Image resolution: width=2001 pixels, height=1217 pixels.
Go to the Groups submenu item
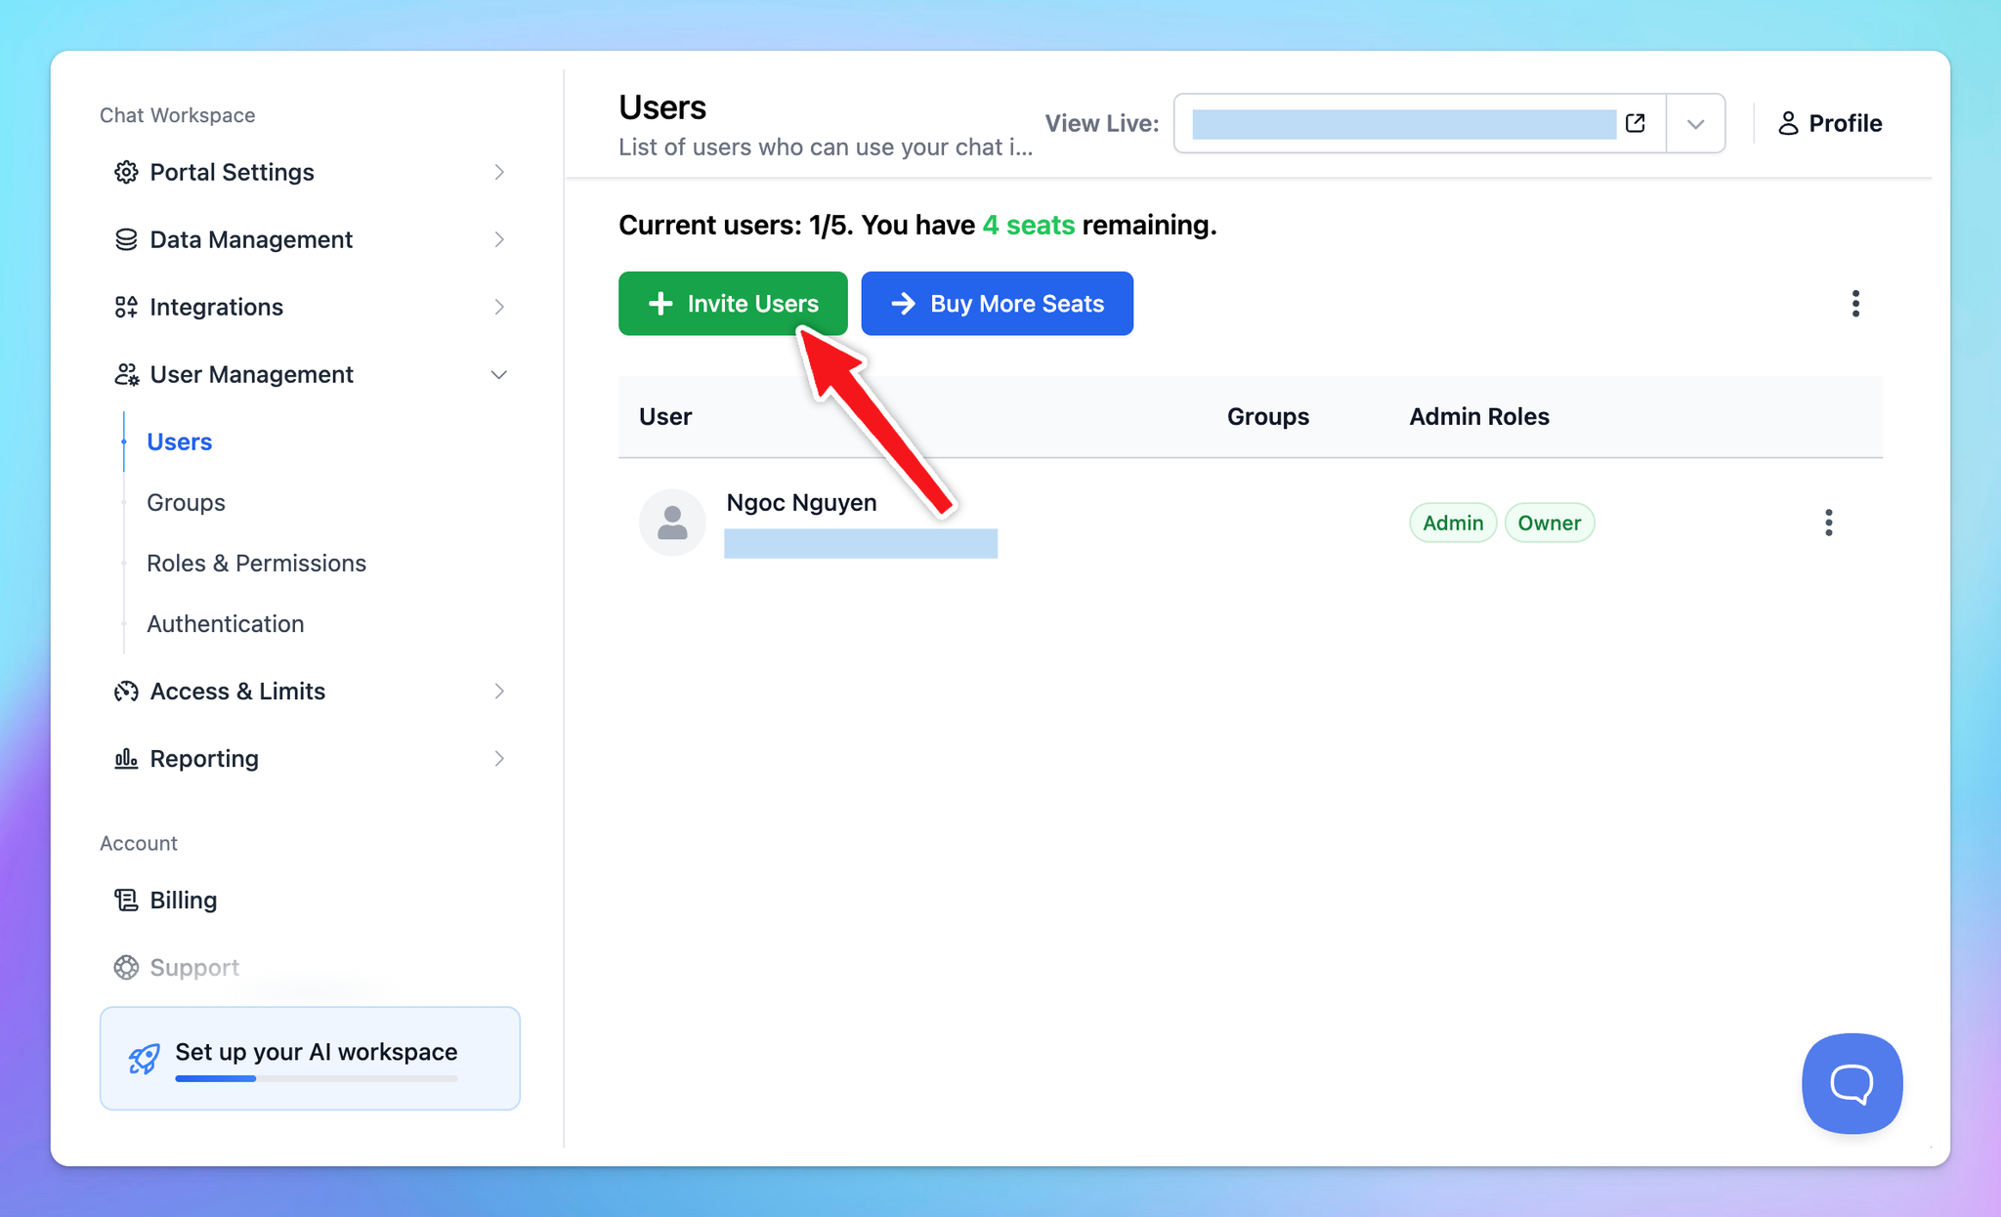(x=186, y=502)
